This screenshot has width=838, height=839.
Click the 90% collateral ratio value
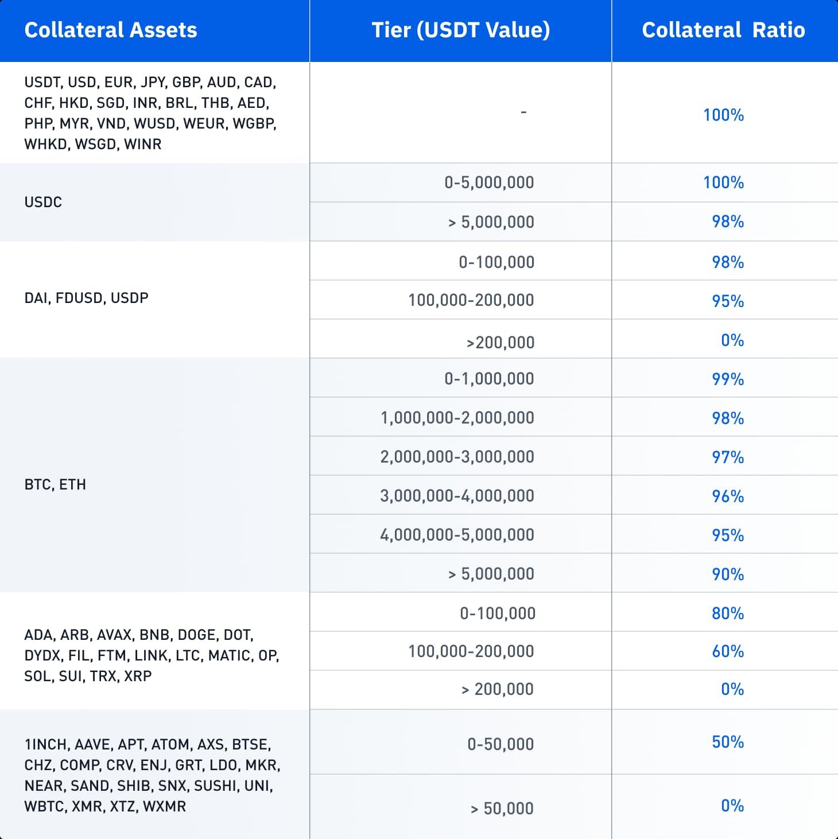coord(728,574)
